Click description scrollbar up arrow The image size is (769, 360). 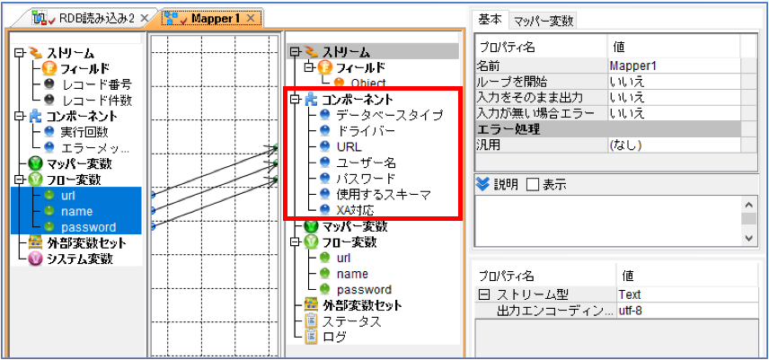point(748,206)
